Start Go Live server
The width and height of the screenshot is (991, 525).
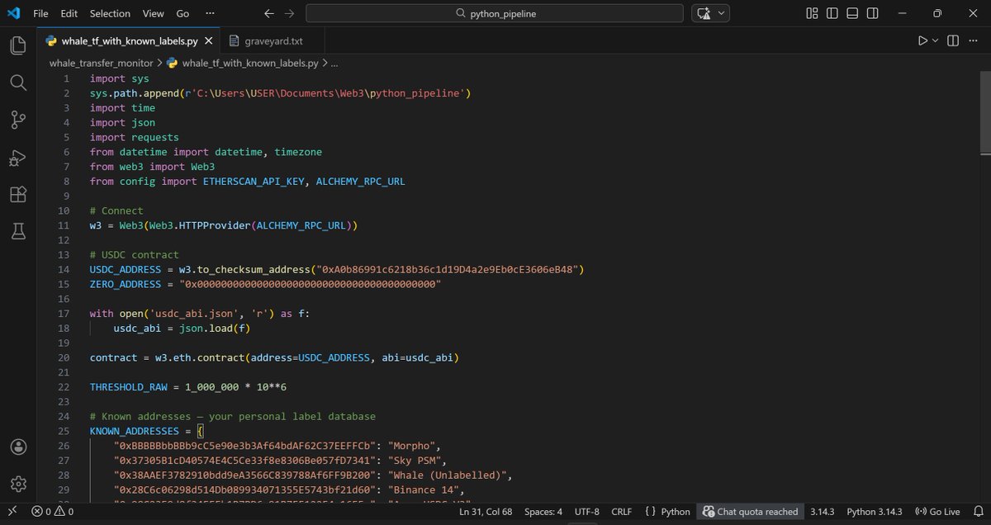(937, 512)
